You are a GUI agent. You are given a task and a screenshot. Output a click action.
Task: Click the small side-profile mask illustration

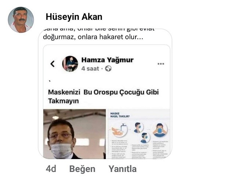pos(138,127)
